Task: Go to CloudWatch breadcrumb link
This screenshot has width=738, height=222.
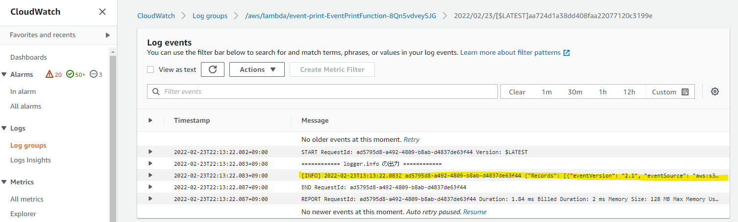Action: click(x=156, y=16)
